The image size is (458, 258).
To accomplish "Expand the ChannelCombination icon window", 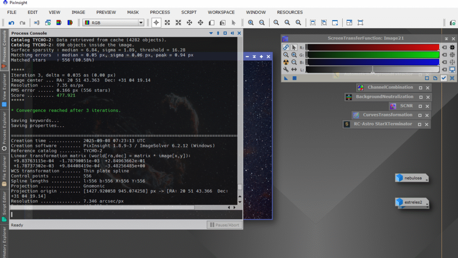I will click(x=420, y=88).
